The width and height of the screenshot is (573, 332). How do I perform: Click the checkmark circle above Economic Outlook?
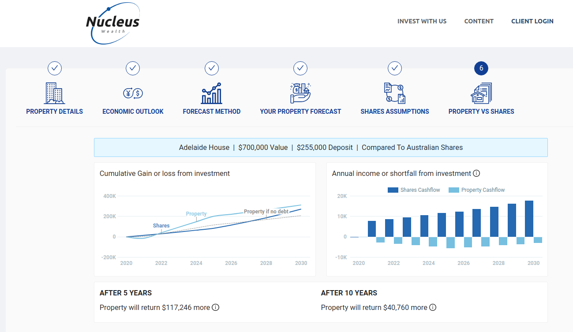coord(133,68)
